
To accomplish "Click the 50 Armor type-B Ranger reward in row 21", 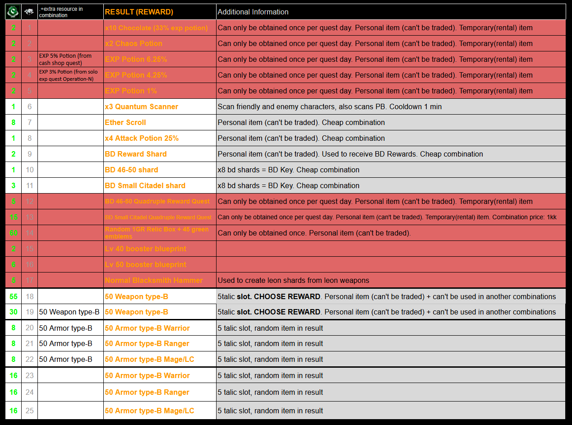I will 147,344.
